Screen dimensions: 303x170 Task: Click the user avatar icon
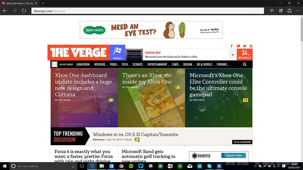[54, 64]
